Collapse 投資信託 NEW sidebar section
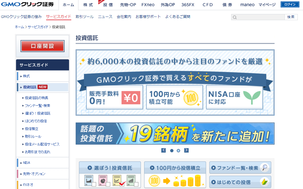The height and width of the screenshot is (189, 303). pyautogui.click(x=43, y=87)
